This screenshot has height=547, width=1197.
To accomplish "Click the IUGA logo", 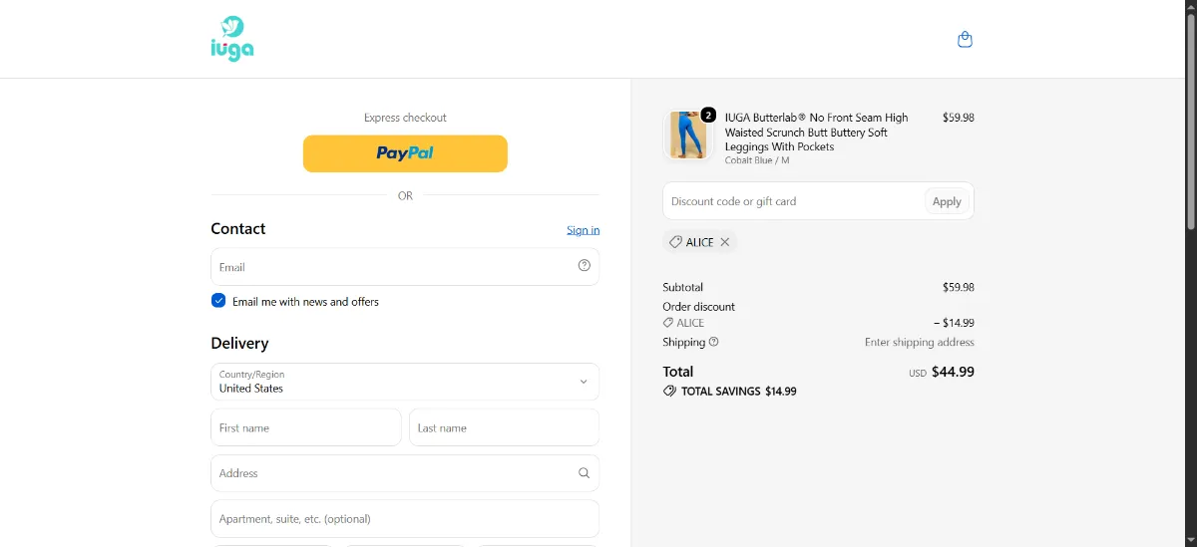I will [x=232, y=39].
